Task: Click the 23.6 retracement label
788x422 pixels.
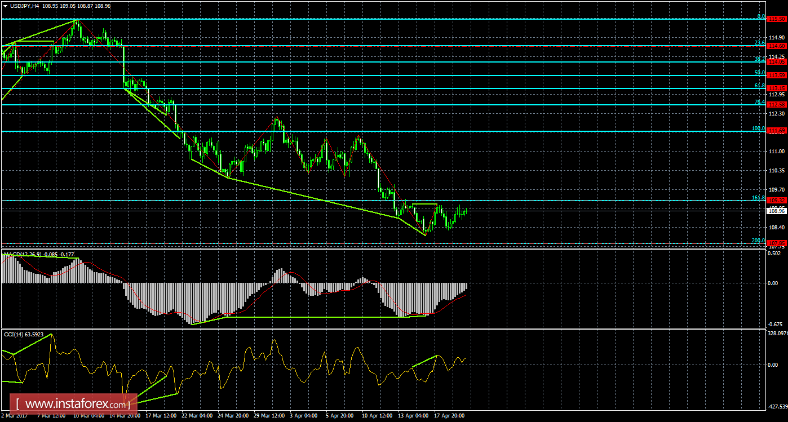Action: (x=759, y=42)
